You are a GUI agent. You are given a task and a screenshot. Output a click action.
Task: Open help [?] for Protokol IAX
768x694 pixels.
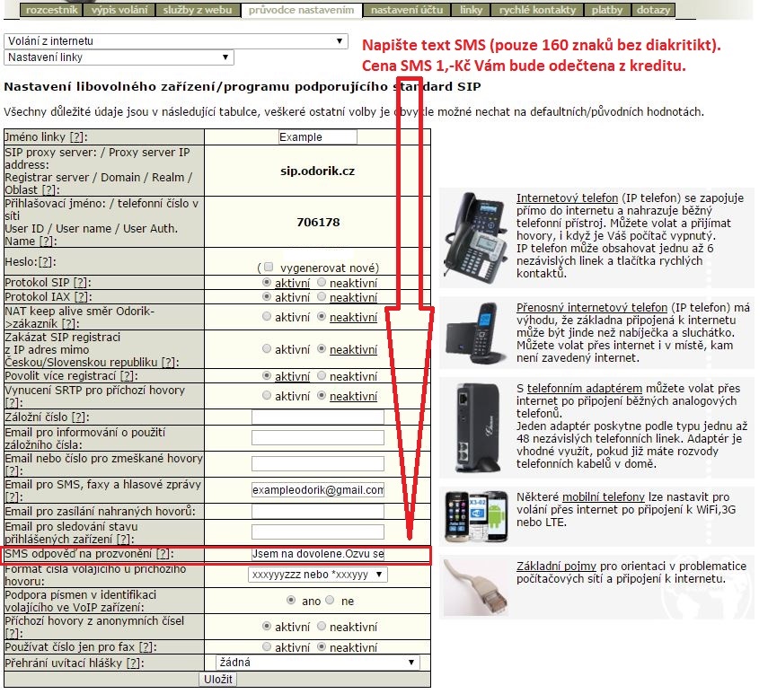tap(81, 296)
